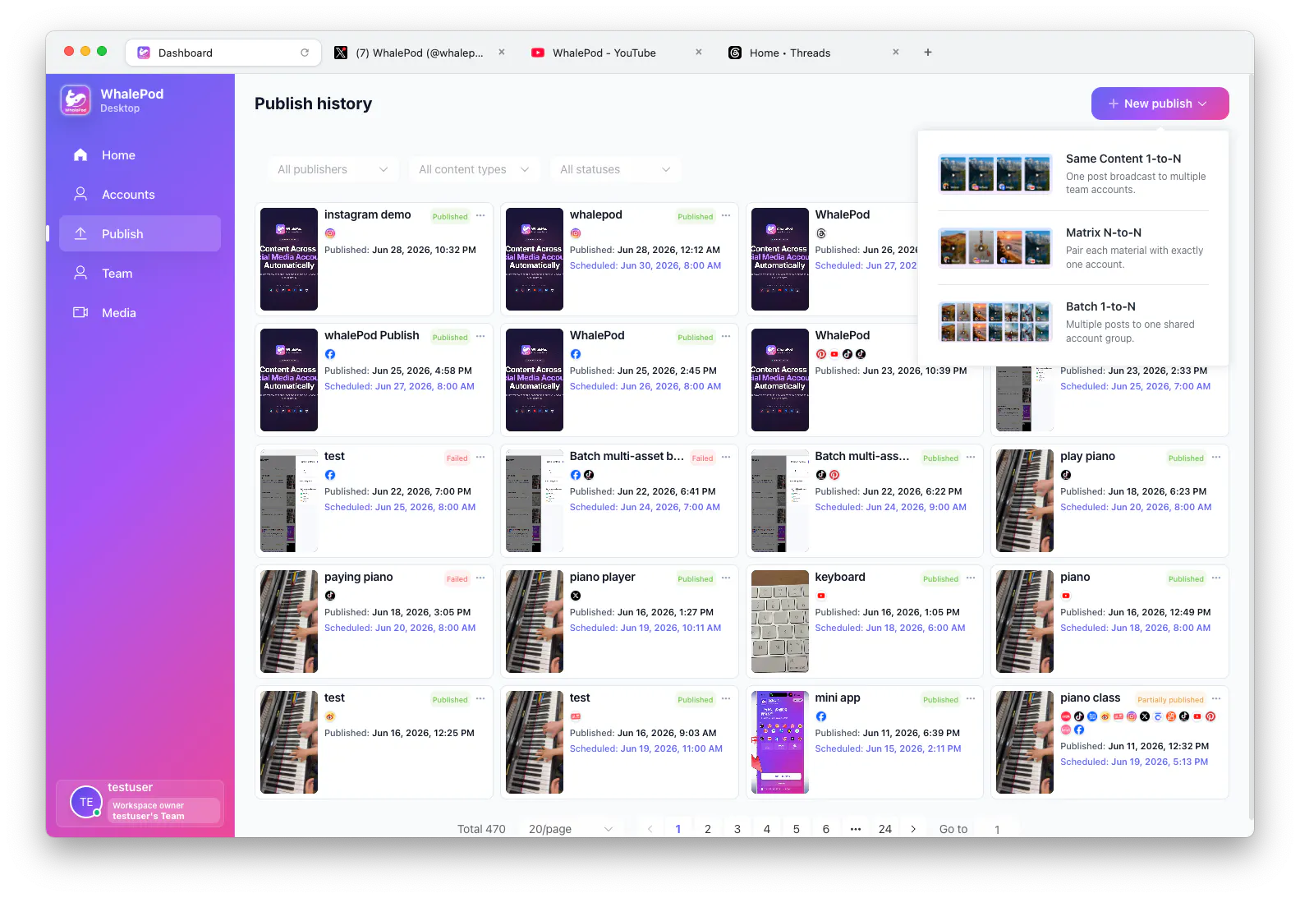Click the piano class post title
This screenshot has height=898, width=1300.
coord(1090,698)
